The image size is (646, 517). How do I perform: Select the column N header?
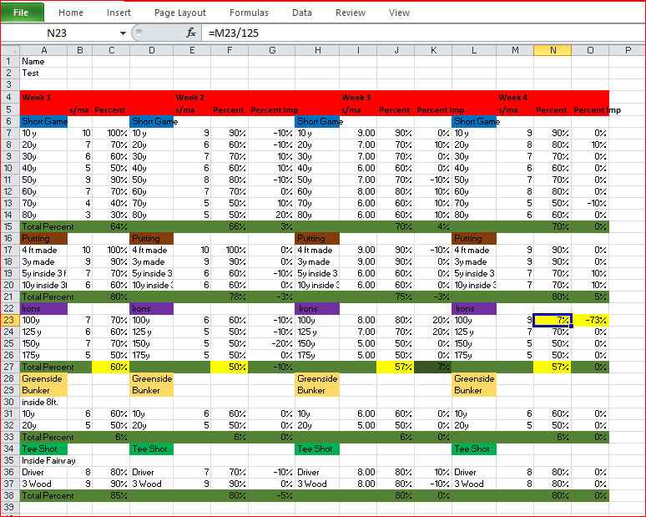pyautogui.click(x=553, y=50)
